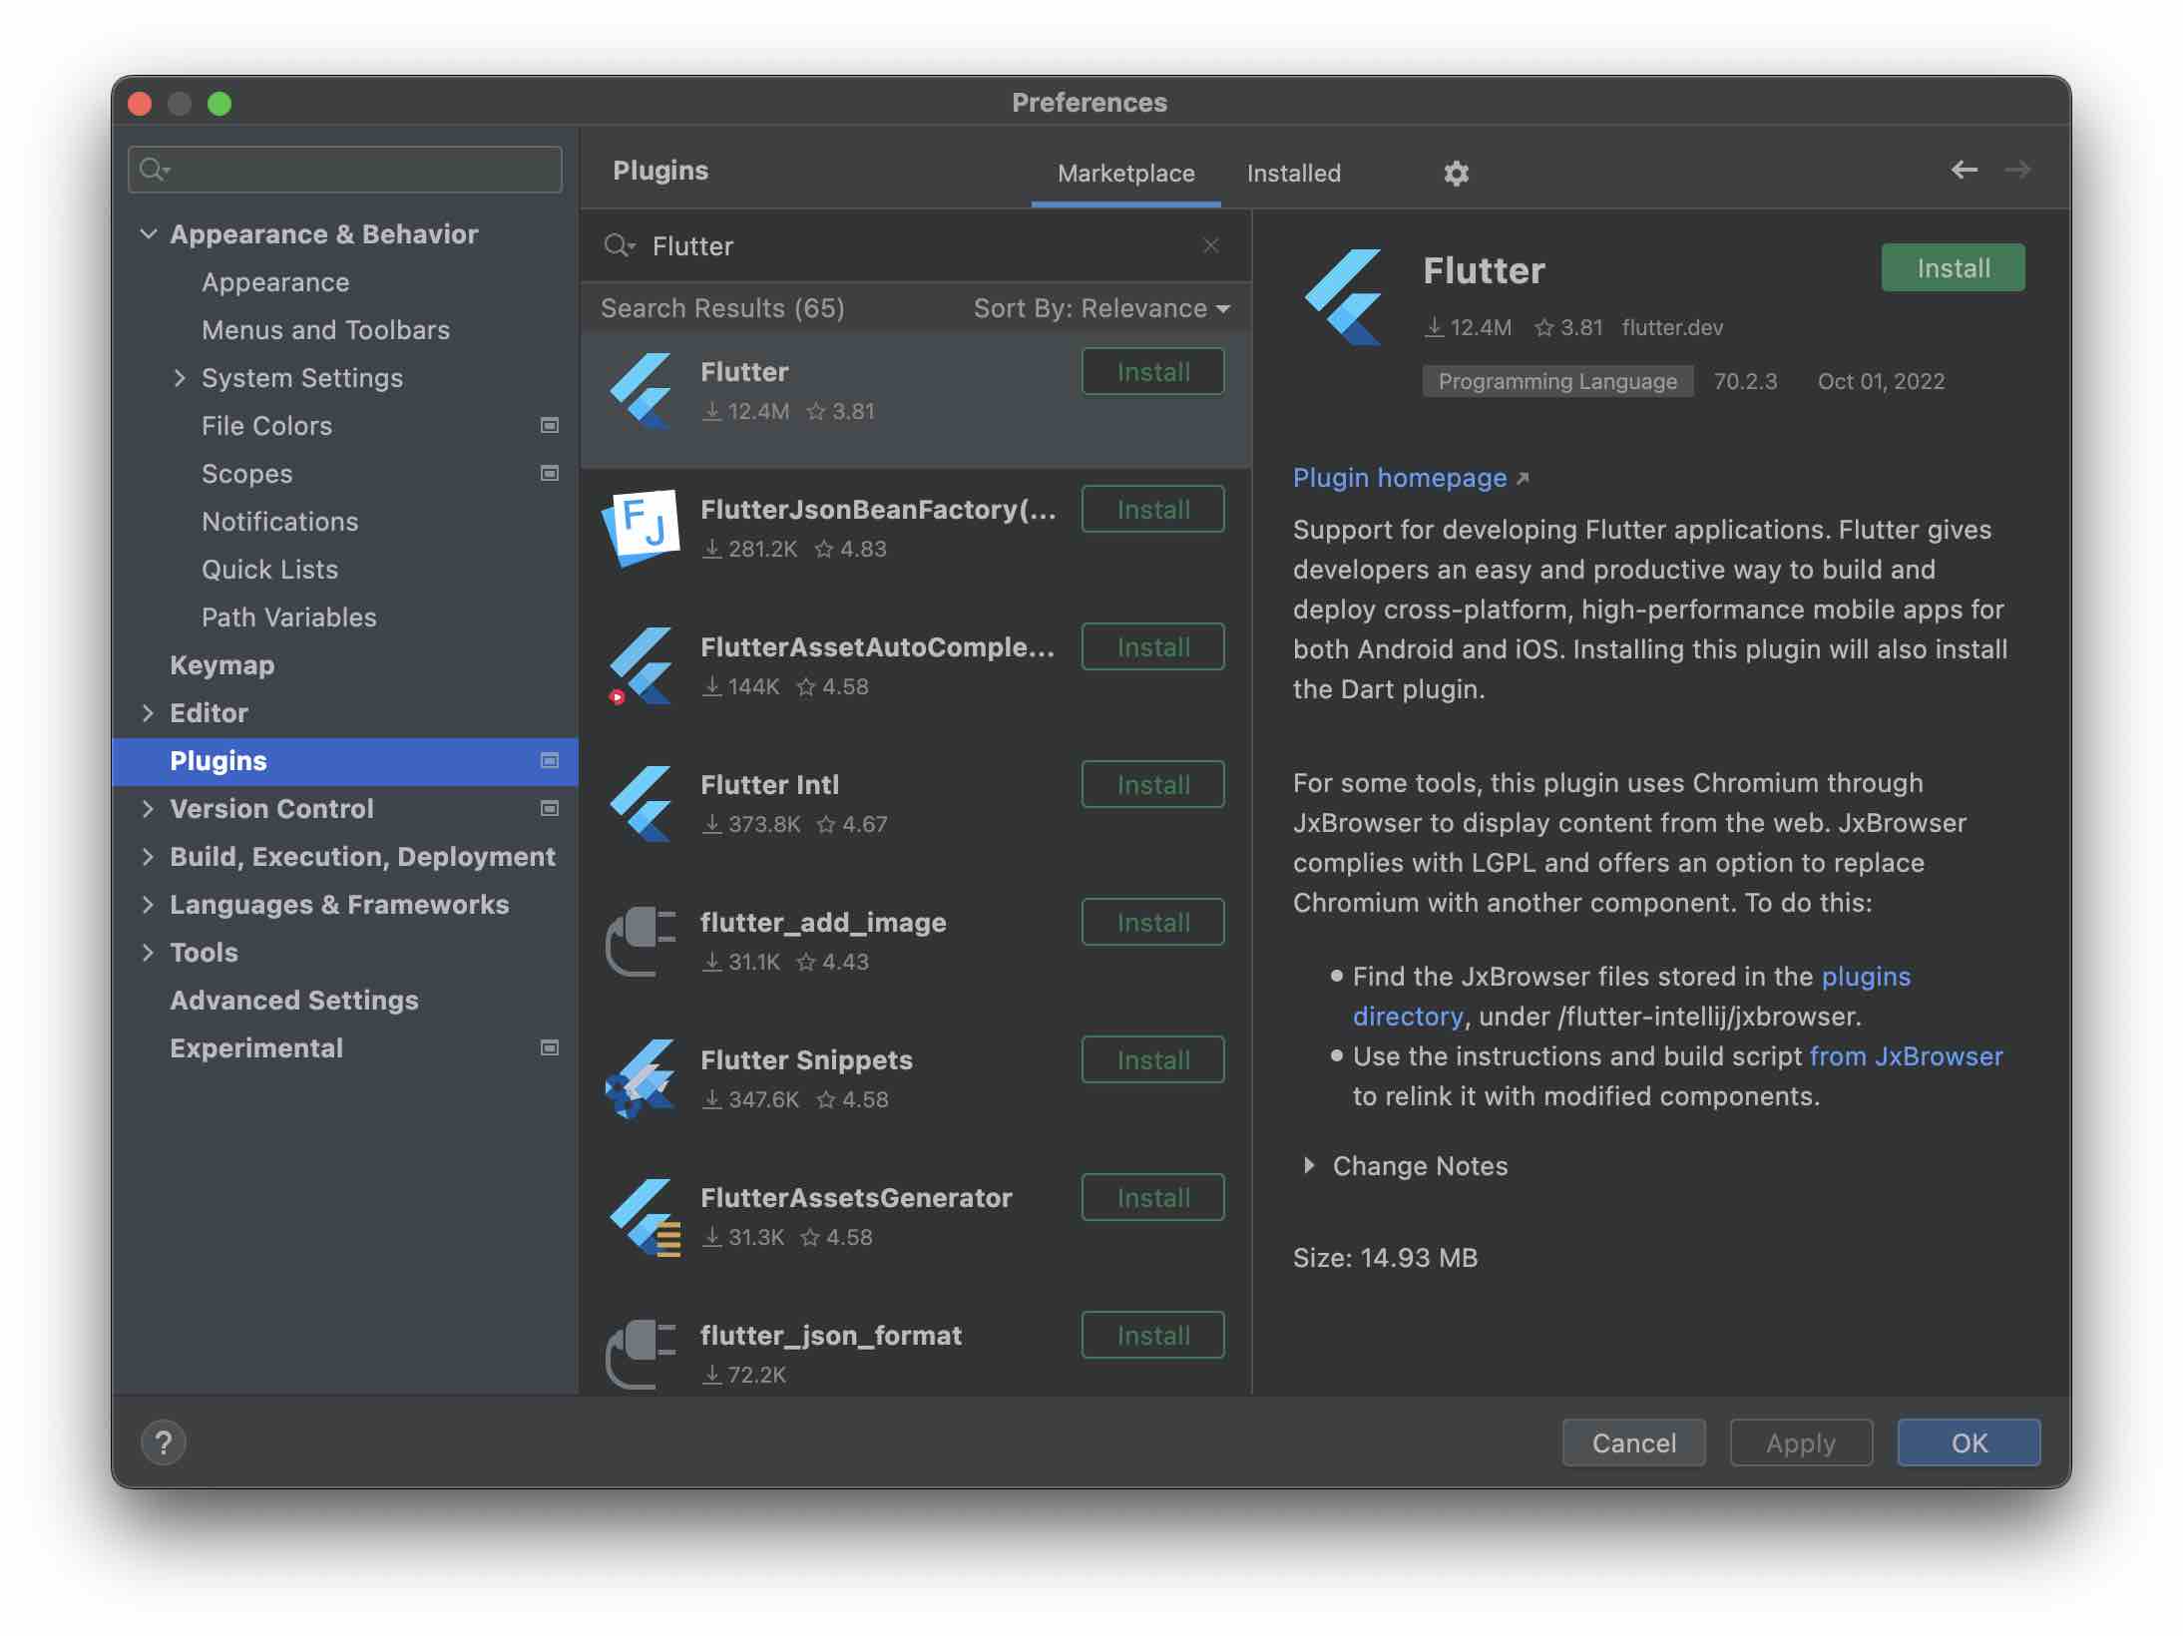Click the FlutterAssetAutoComplete plugin icon

pos(642,665)
